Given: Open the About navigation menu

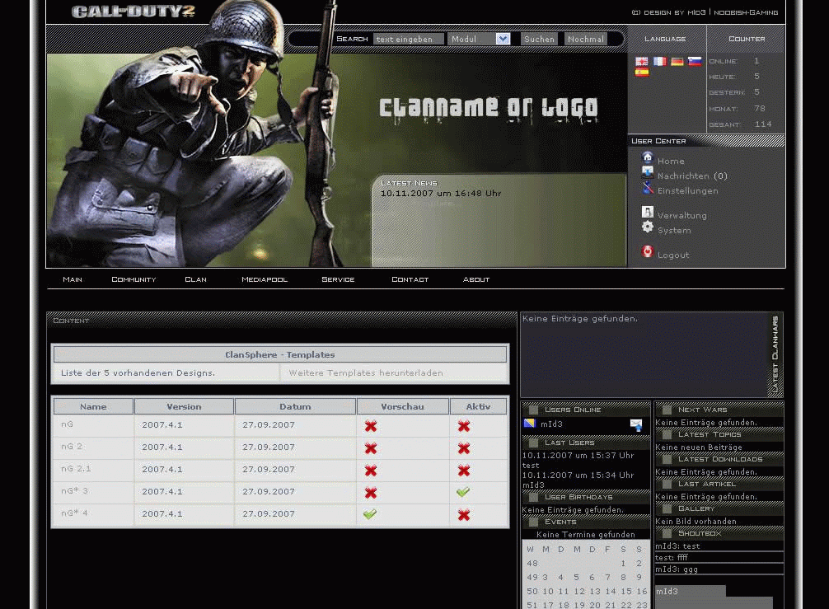Looking at the screenshot, I should [475, 279].
